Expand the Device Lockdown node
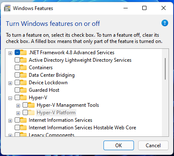The image size is (174, 156). pyautogui.click(x=10, y=83)
